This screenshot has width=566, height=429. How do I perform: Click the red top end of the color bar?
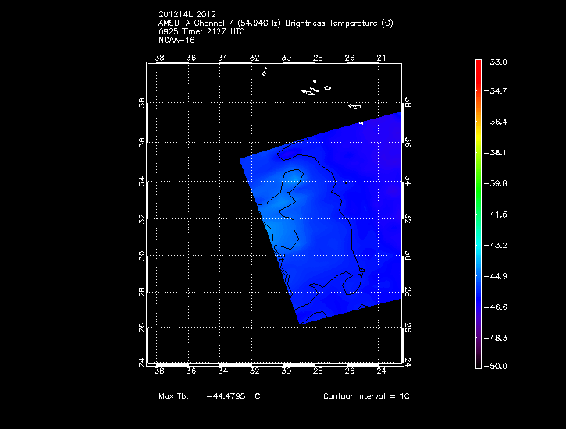(x=478, y=64)
